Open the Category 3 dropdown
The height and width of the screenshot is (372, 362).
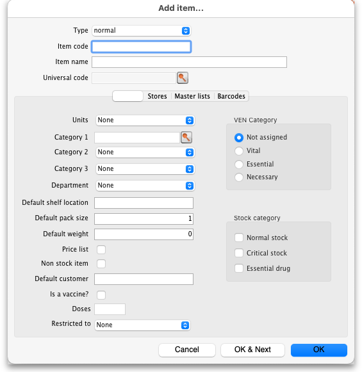145,169
